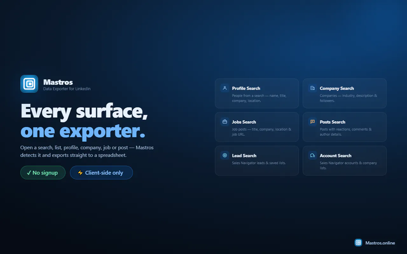Click the Jobs Search briefcase icon
This screenshot has height=254, width=407.
click(225, 122)
